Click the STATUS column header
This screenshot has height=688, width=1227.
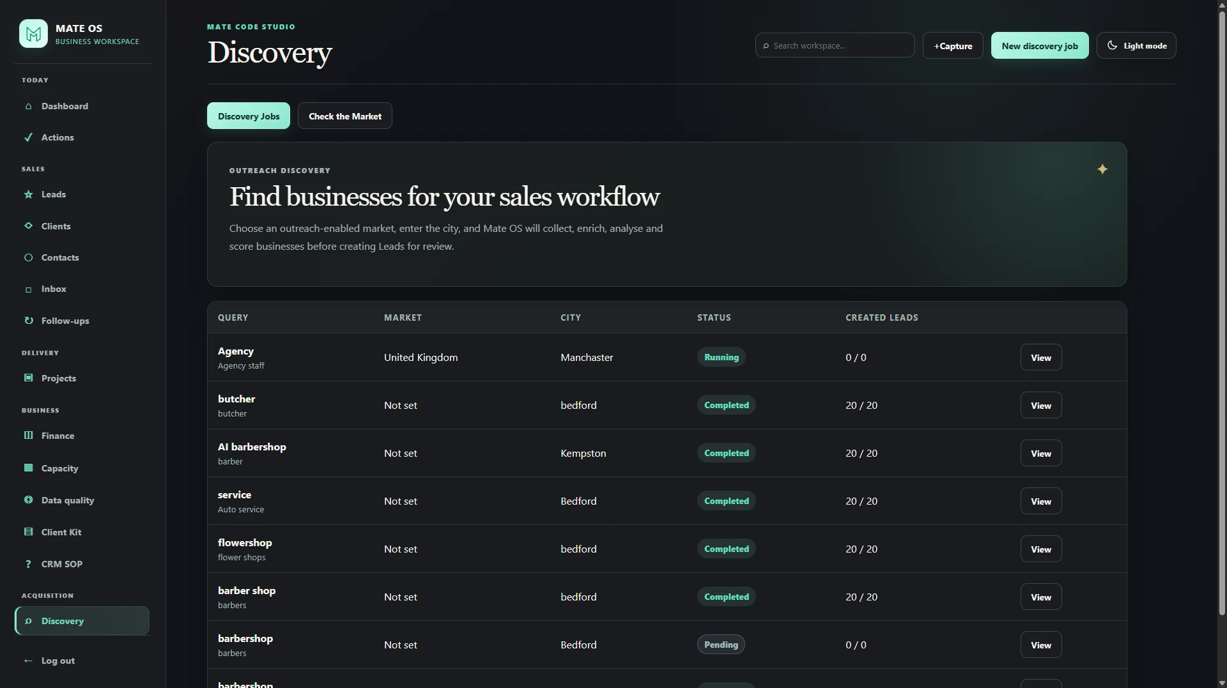click(x=714, y=317)
